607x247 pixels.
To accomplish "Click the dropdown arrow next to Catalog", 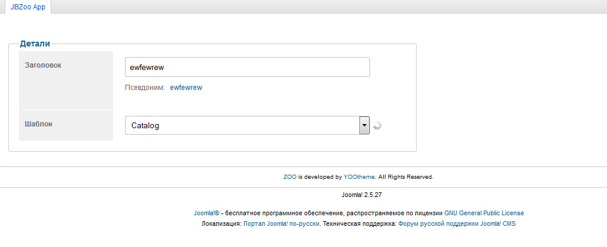I will (x=364, y=125).
